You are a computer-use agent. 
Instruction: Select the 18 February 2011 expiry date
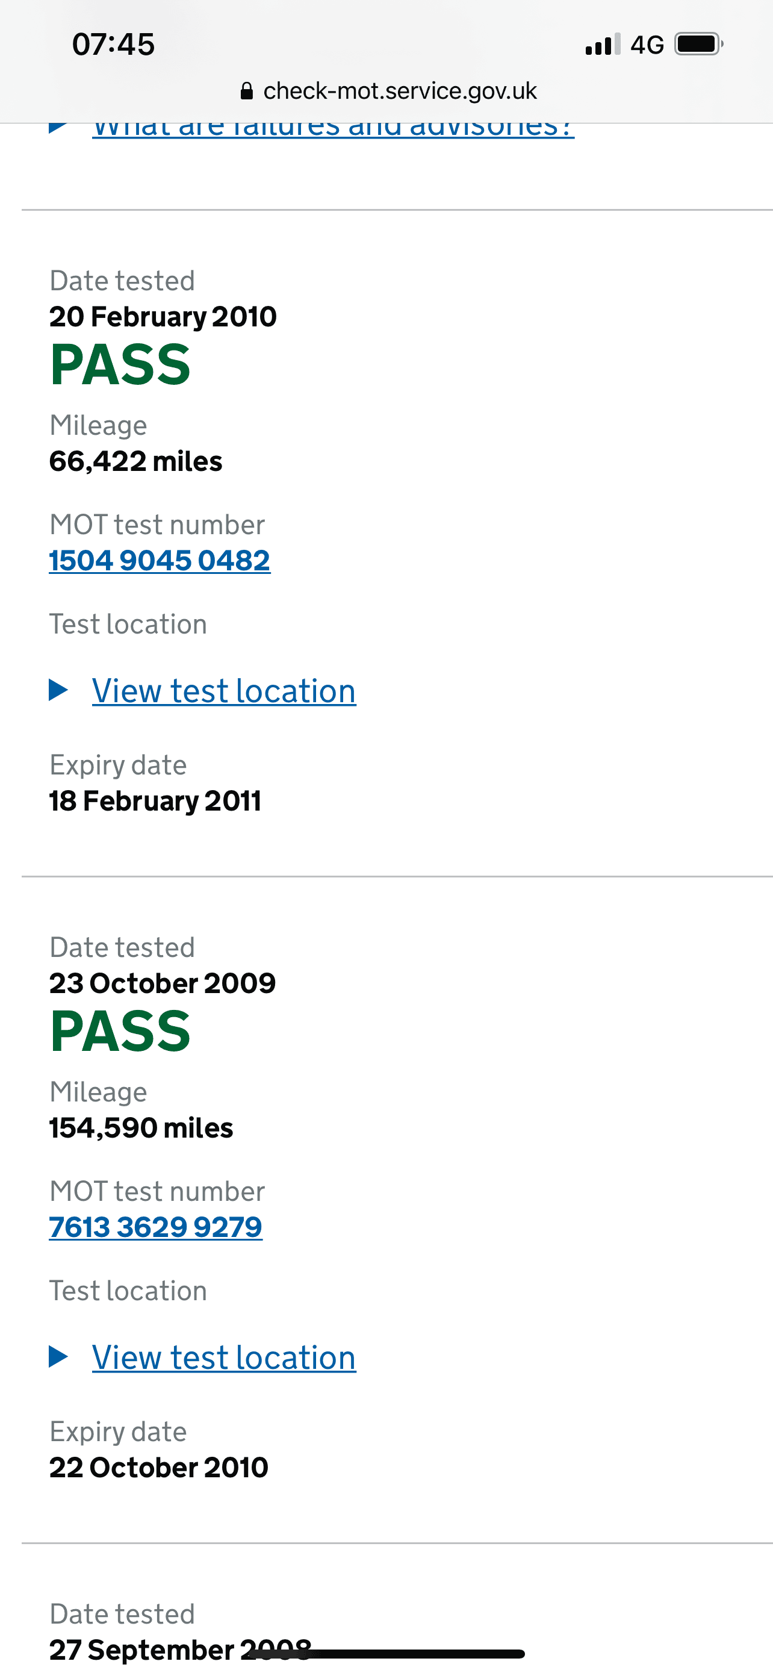155,801
